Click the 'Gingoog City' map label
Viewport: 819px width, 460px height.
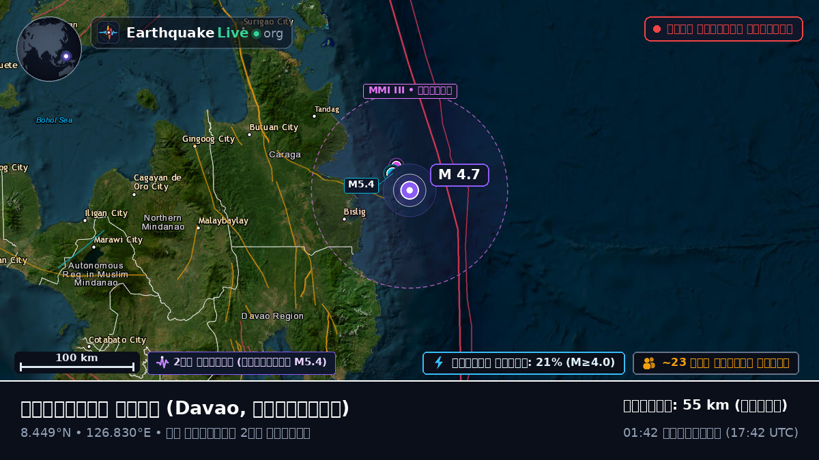pos(208,139)
